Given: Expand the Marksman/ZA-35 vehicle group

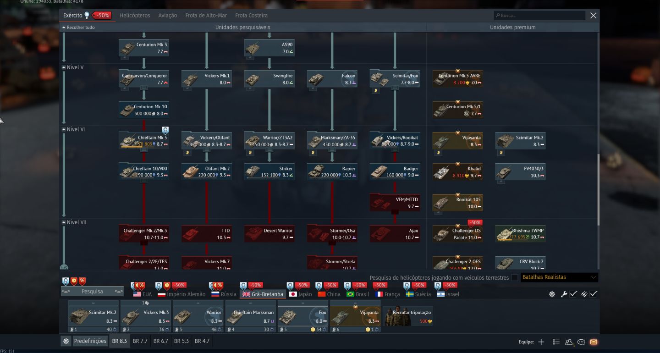Looking at the screenshot, I should click(x=332, y=141).
